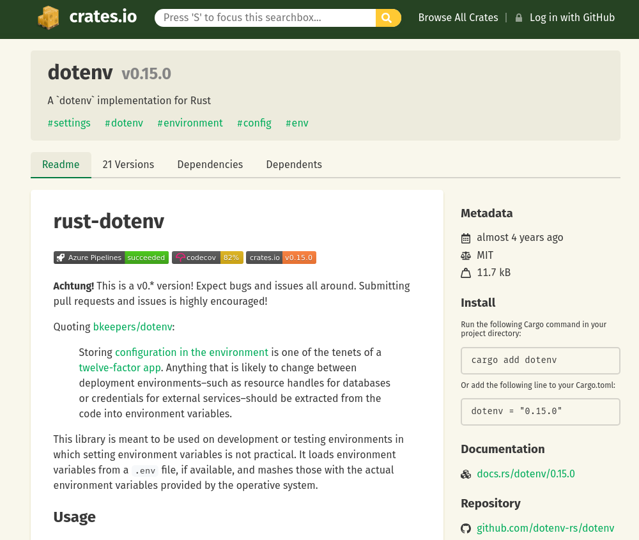Screen dimensions: 639x540
Task: Click the crates.io cheese logo icon
Action: point(49,17)
